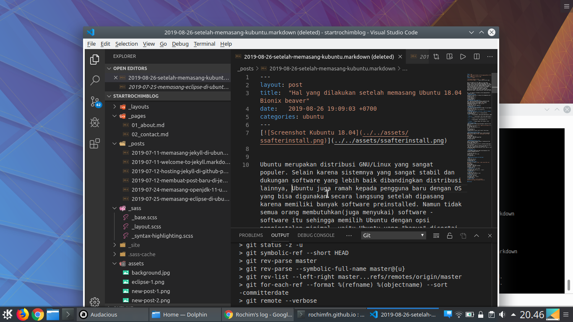The width and height of the screenshot is (573, 322).
Task: Expand the .sass-cache folder
Action: click(x=168, y=254)
